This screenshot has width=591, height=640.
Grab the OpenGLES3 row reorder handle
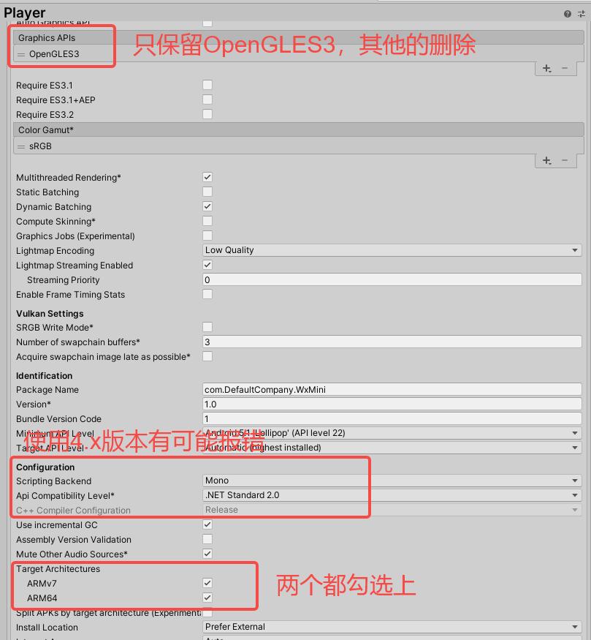(x=21, y=54)
